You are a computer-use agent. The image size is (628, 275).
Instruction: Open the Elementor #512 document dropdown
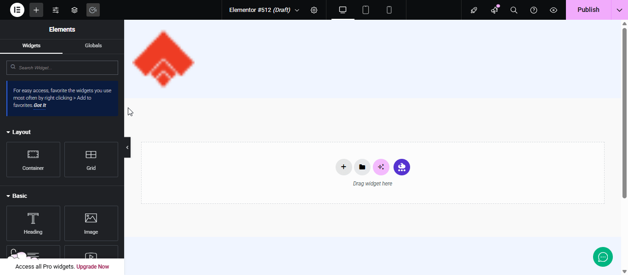[264, 10]
